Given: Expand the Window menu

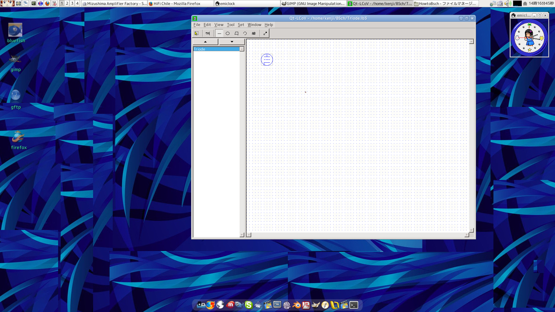Looking at the screenshot, I should tap(254, 25).
